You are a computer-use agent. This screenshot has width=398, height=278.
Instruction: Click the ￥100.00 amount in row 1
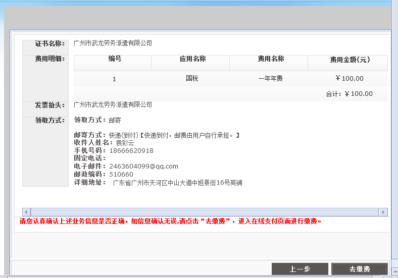click(x=350, y=78)
